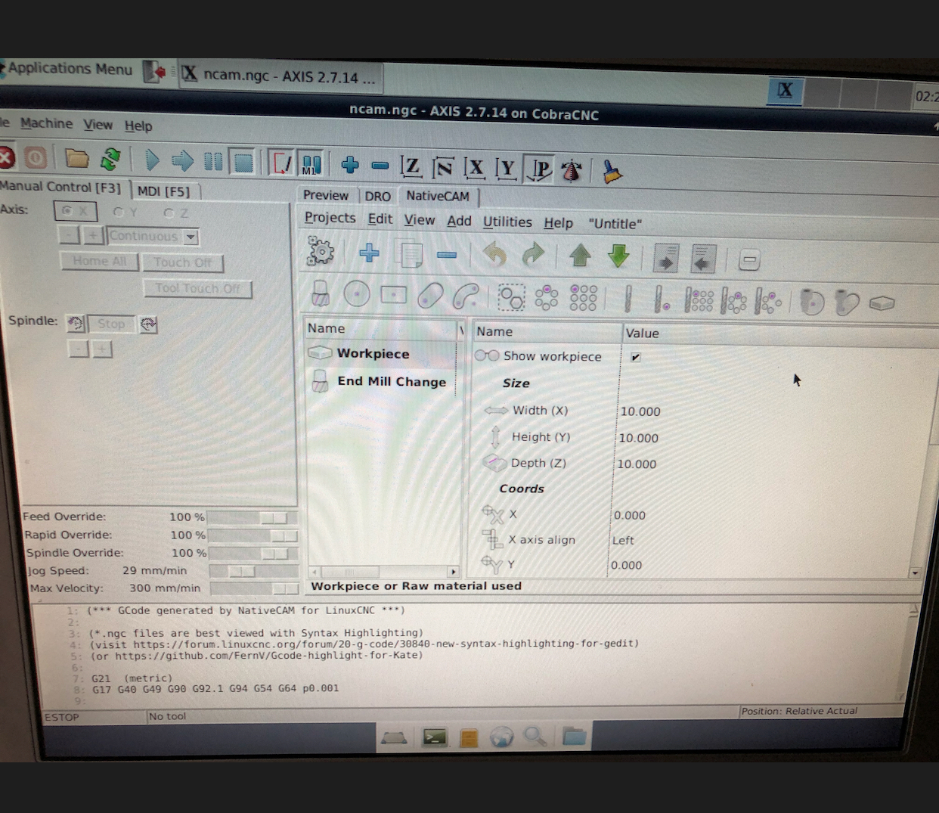Screen dimensions: 939x813
Task: Uncheck Show workpiece checkbox
Action: pos(636,357)
